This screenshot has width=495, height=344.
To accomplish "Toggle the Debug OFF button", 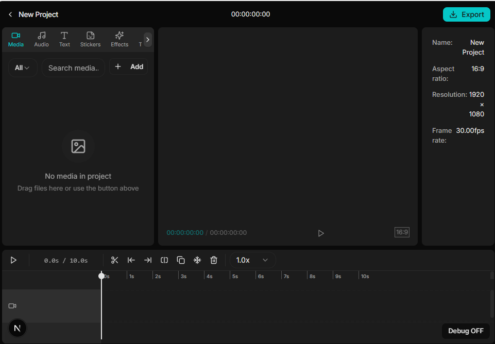I will tap(466, 331).
